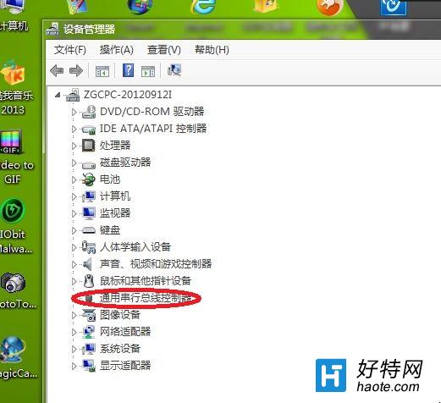Click the network adapter icon
441x403 pixels.
tap(89, 332)
